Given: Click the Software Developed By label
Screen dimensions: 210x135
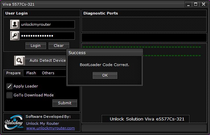Looking at the screenshot, I should [x=48, y=117].
